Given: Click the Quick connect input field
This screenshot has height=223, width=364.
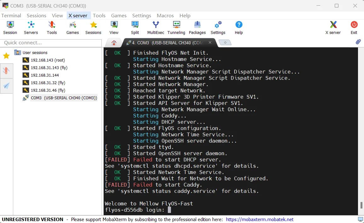Looking at the screenshot, I should (51, 43).
